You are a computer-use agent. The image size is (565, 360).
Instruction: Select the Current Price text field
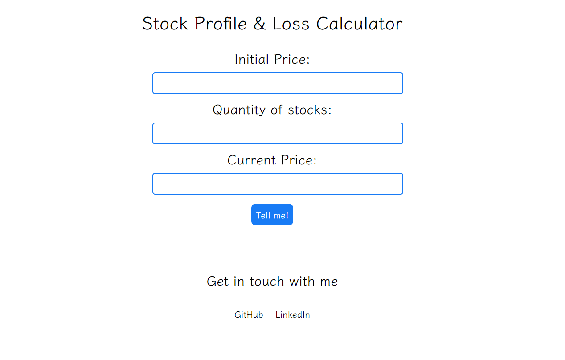tap(278, 184)
